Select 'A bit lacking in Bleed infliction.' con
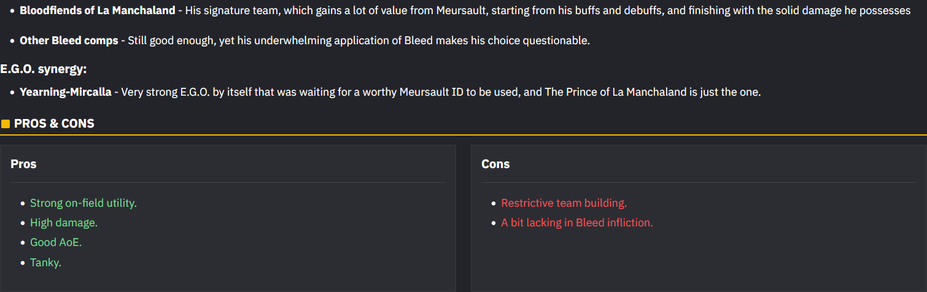The width and height of the screenshot is (927, 292). (576, 223)
